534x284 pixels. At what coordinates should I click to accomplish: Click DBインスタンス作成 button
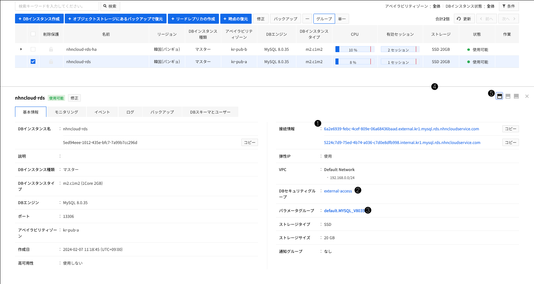(39, 19)
